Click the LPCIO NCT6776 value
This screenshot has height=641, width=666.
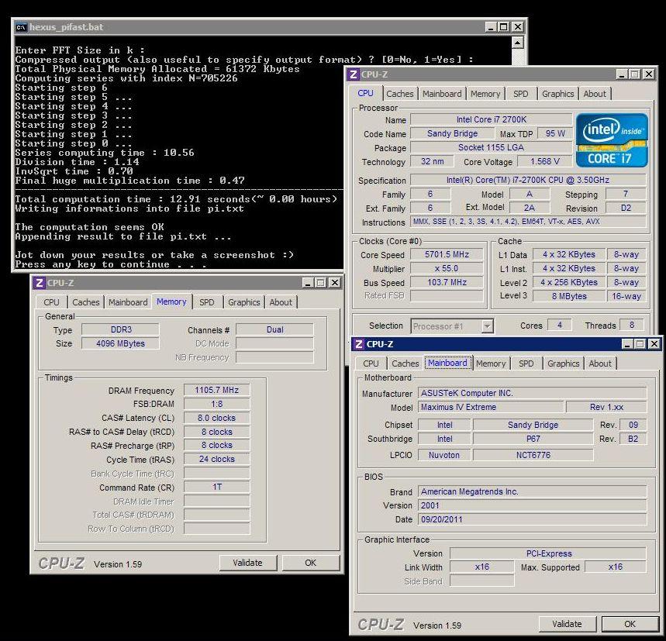(533, 455)
